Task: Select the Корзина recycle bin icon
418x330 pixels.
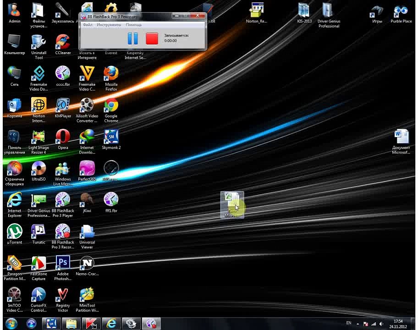Action: pos(14,108)
